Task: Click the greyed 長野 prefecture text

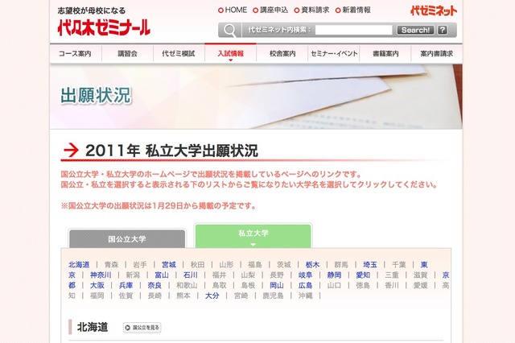Action: click(x=277, y=275)
